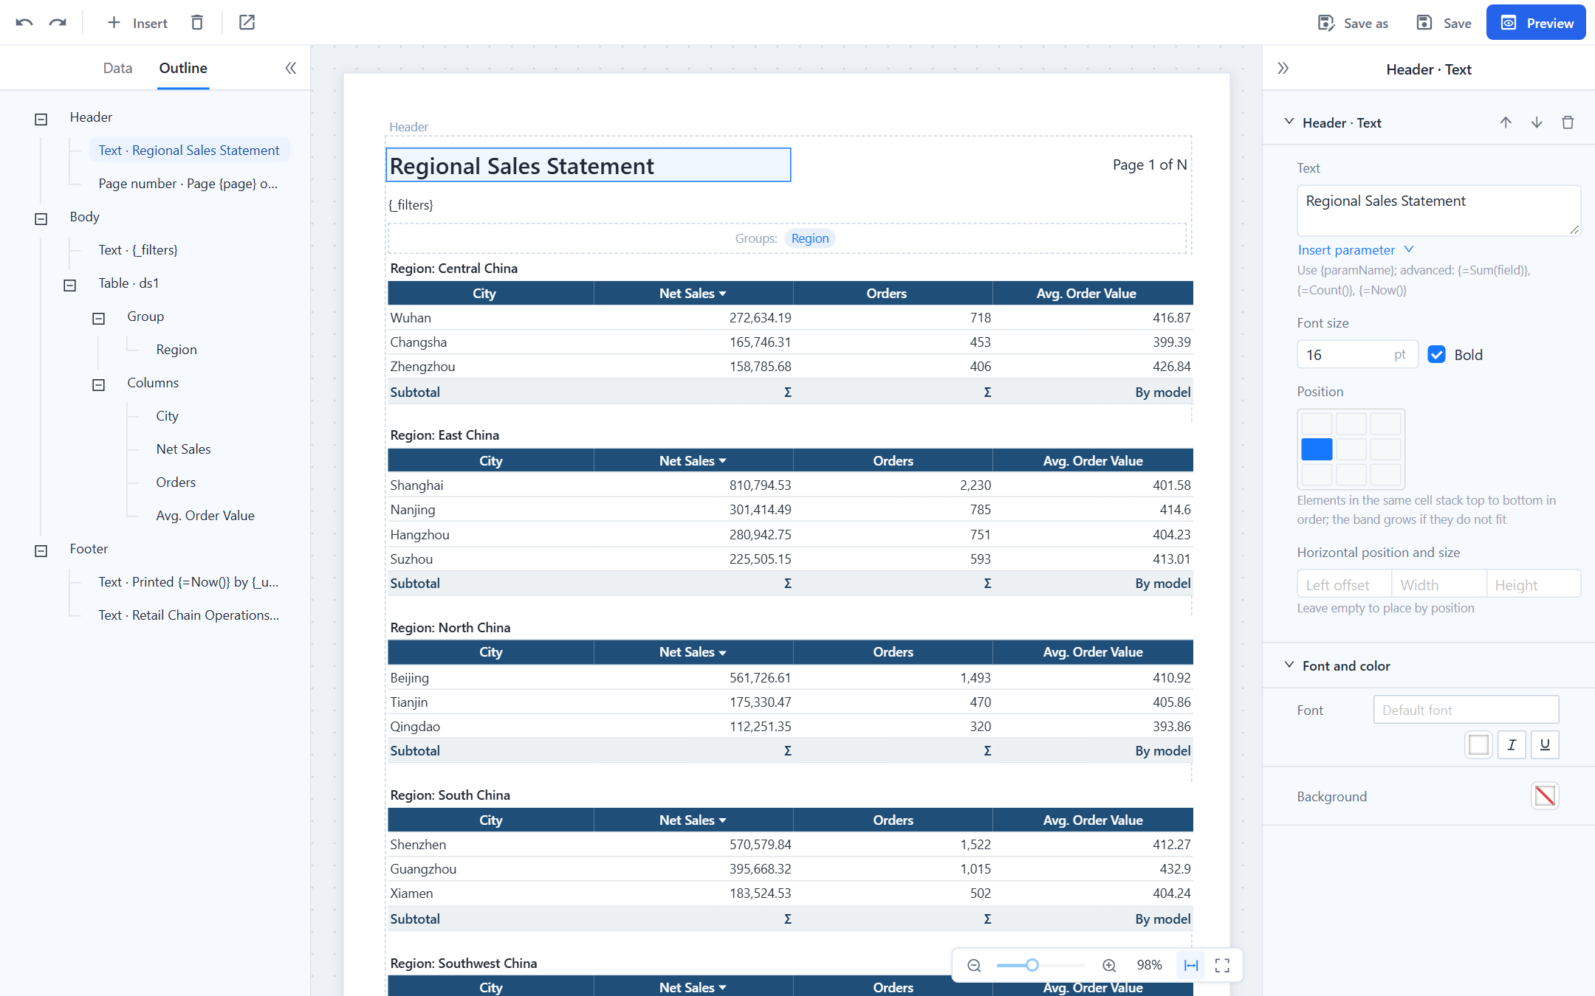Click the zoom in magnifier icon
This screenshot has height=996, width=1595.
click(1109, 965)
